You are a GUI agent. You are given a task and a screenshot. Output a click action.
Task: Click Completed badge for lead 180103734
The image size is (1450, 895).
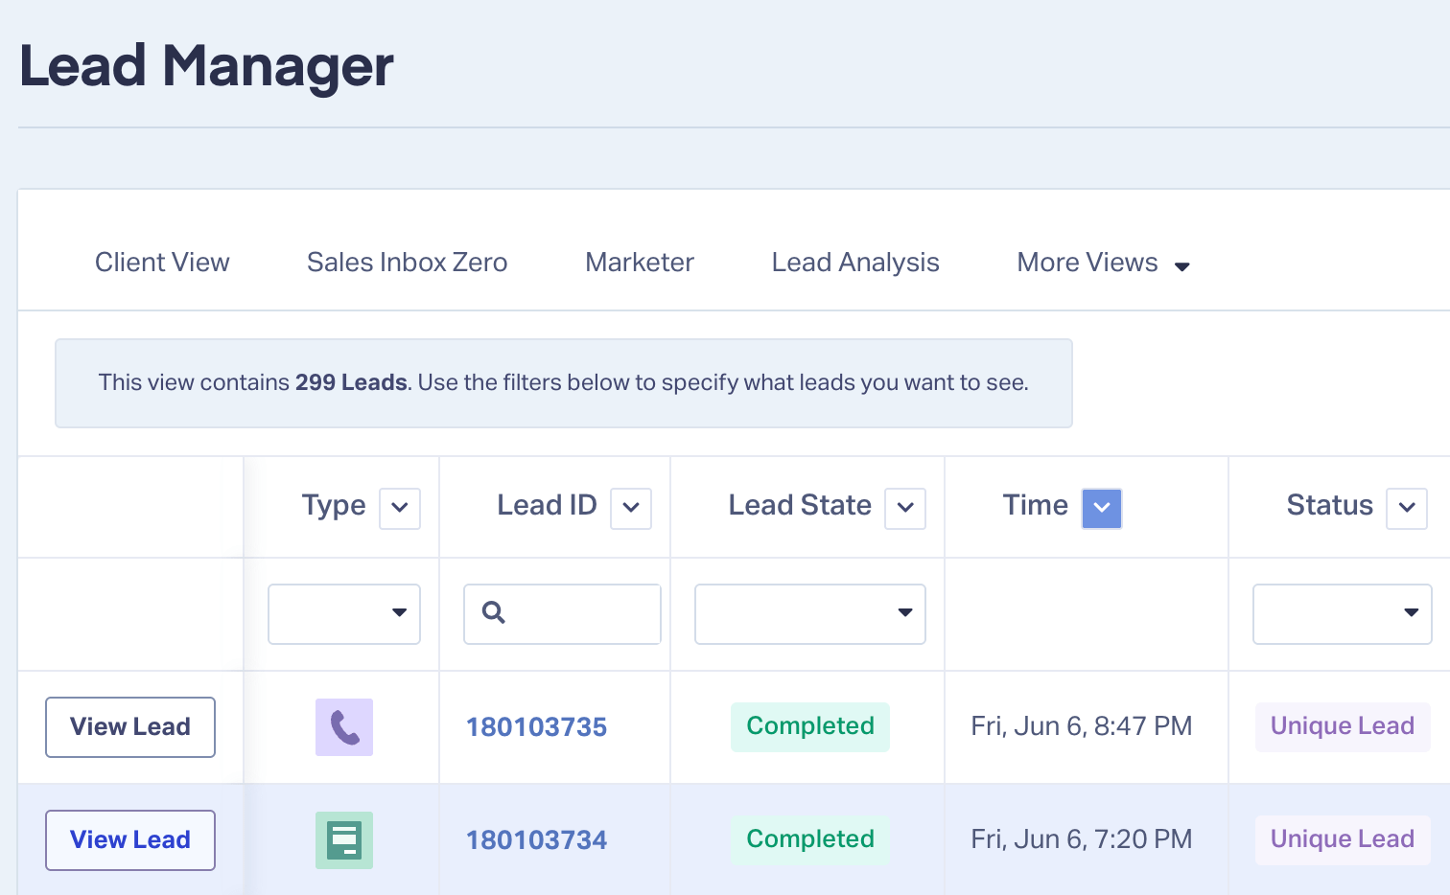810,839
